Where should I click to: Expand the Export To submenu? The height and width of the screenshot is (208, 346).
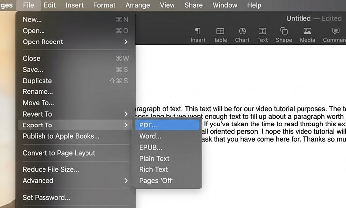tap(75, 125)
